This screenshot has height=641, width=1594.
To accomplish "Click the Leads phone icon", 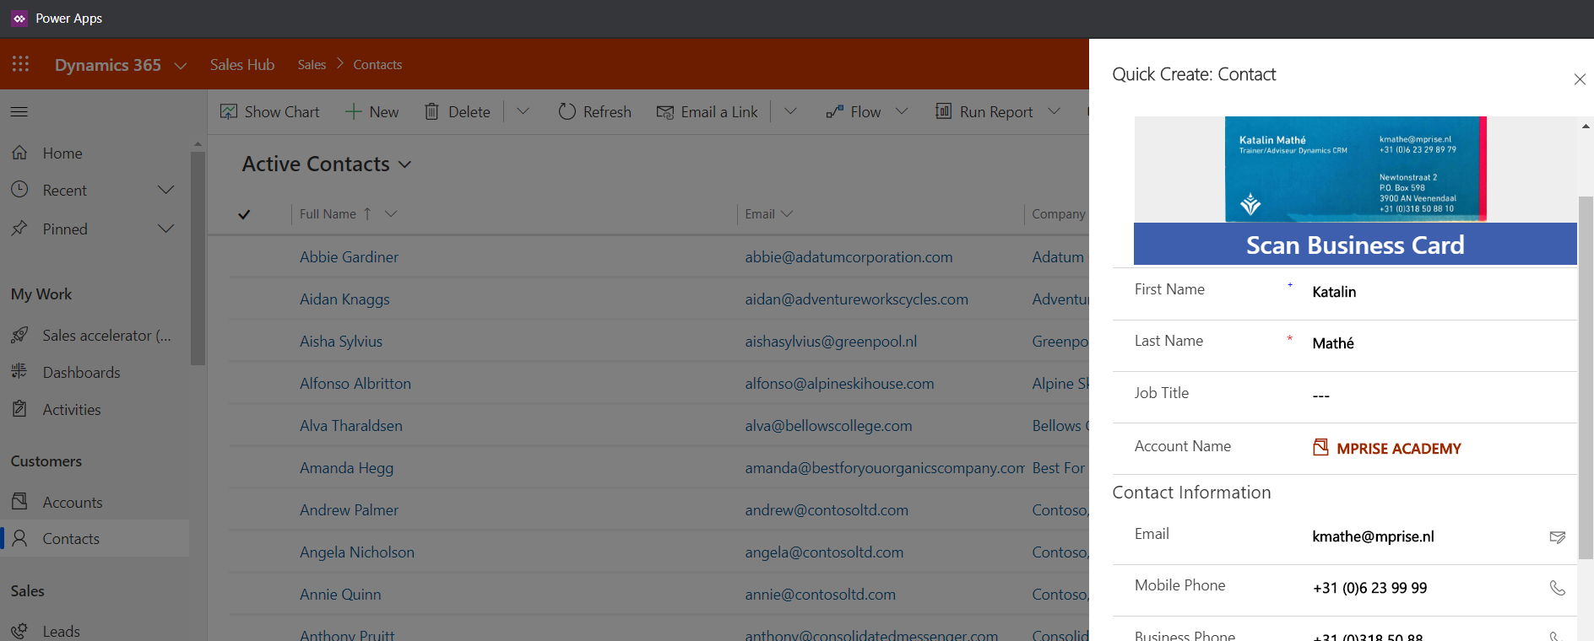I will click(19, 631).
